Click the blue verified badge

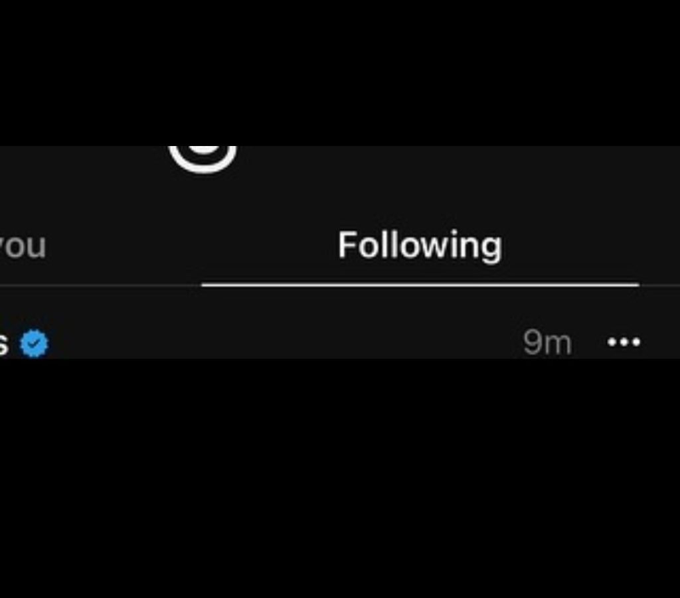(35, 343)
